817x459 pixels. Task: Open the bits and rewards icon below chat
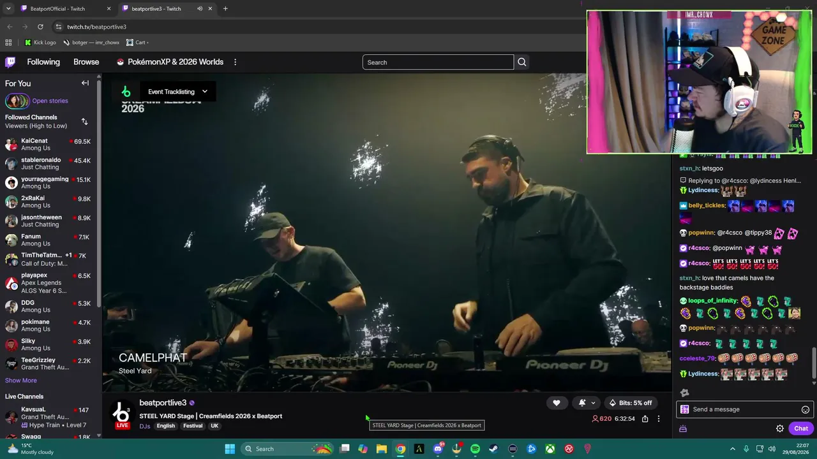point(683,428)
